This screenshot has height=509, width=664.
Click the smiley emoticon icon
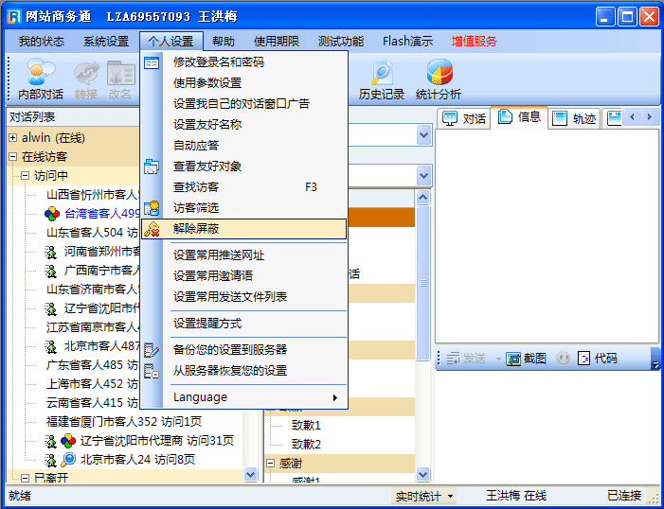(563, 359)
